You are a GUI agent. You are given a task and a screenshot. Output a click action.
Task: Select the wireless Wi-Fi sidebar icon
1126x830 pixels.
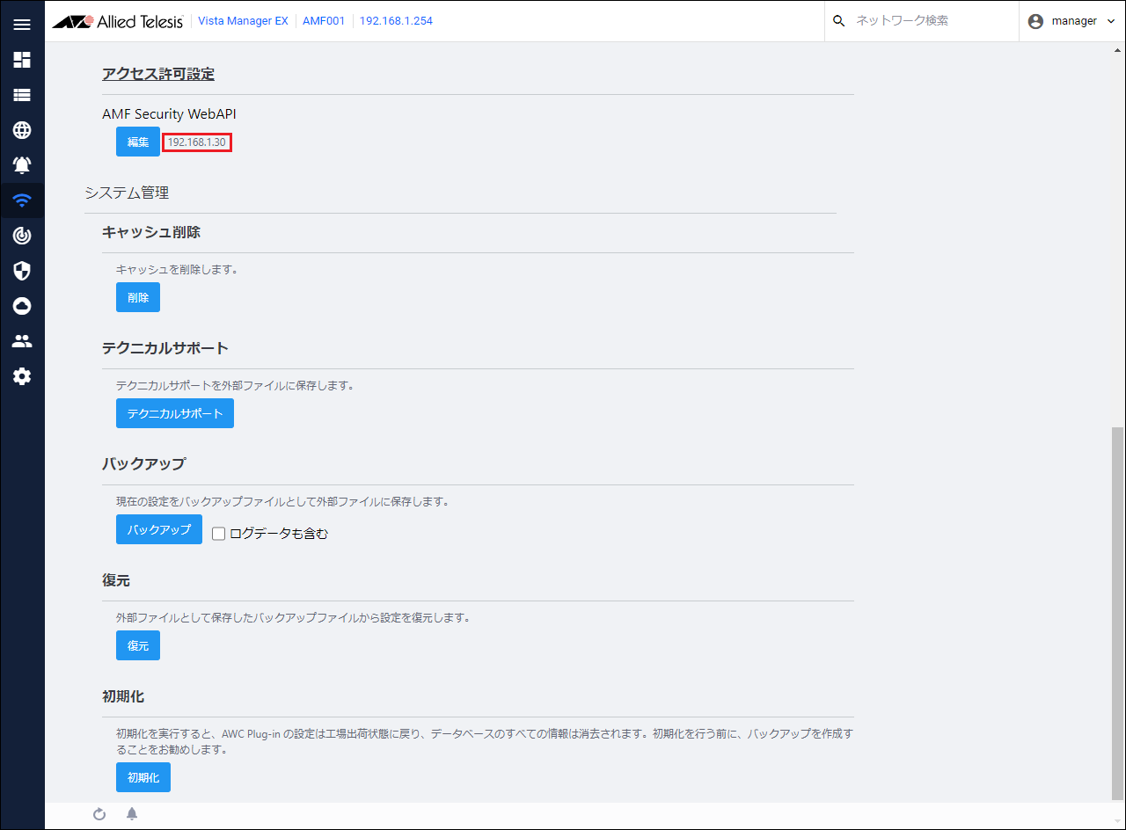pyautogui.click(x=22, y=200)
